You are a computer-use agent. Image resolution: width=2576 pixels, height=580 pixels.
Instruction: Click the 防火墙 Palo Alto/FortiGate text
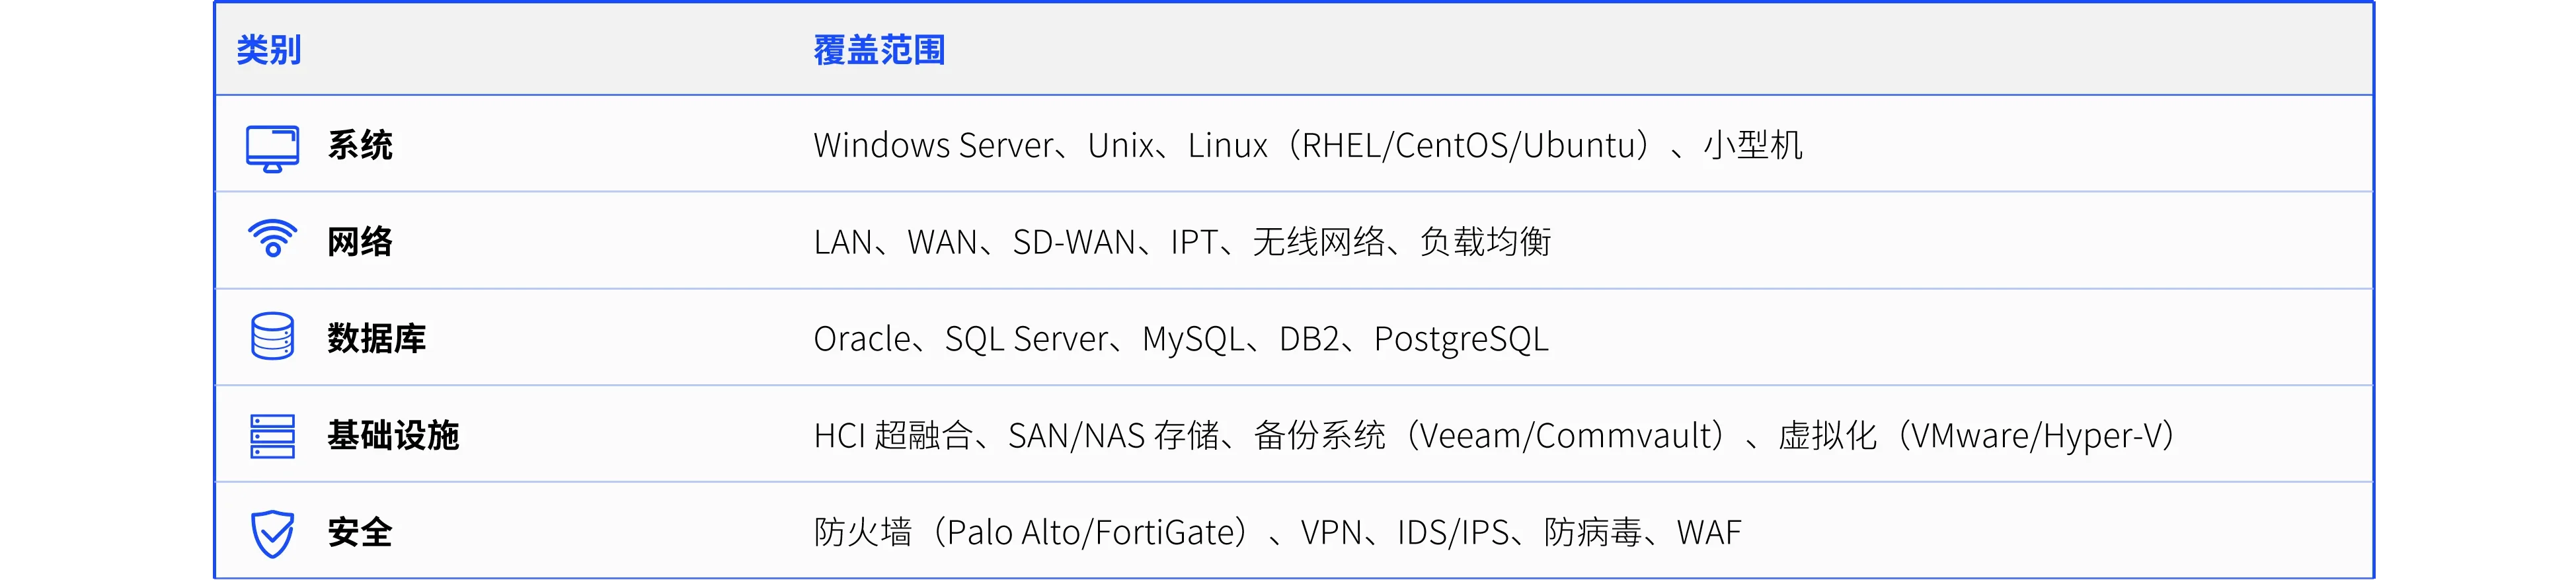click(x=1033, y=533)
